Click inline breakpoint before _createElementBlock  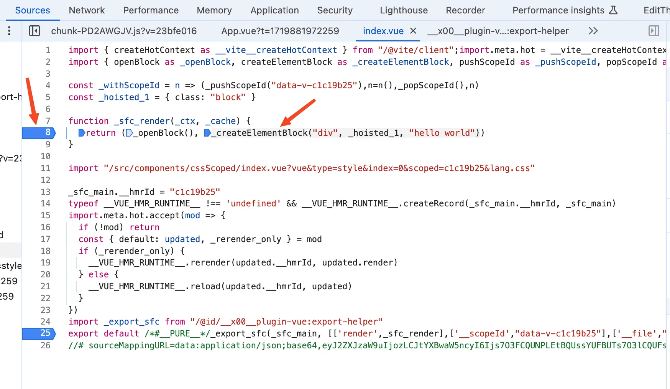(x=207, y=133)
